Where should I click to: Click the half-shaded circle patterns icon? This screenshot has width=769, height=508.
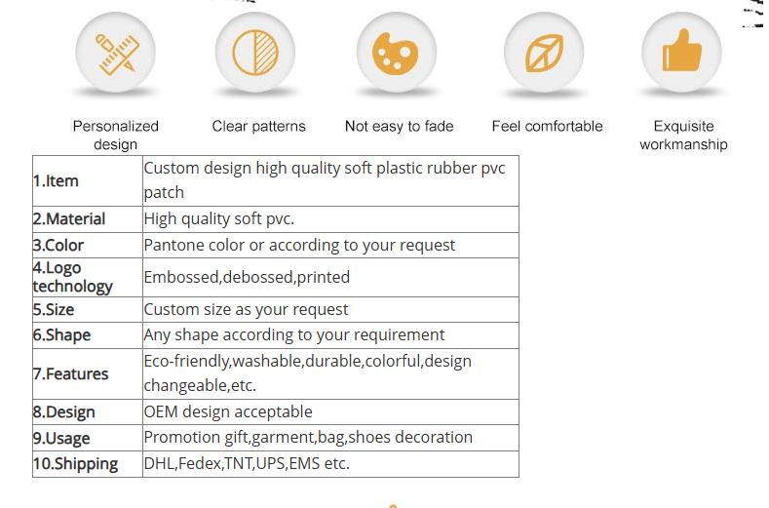coord(255,53)
